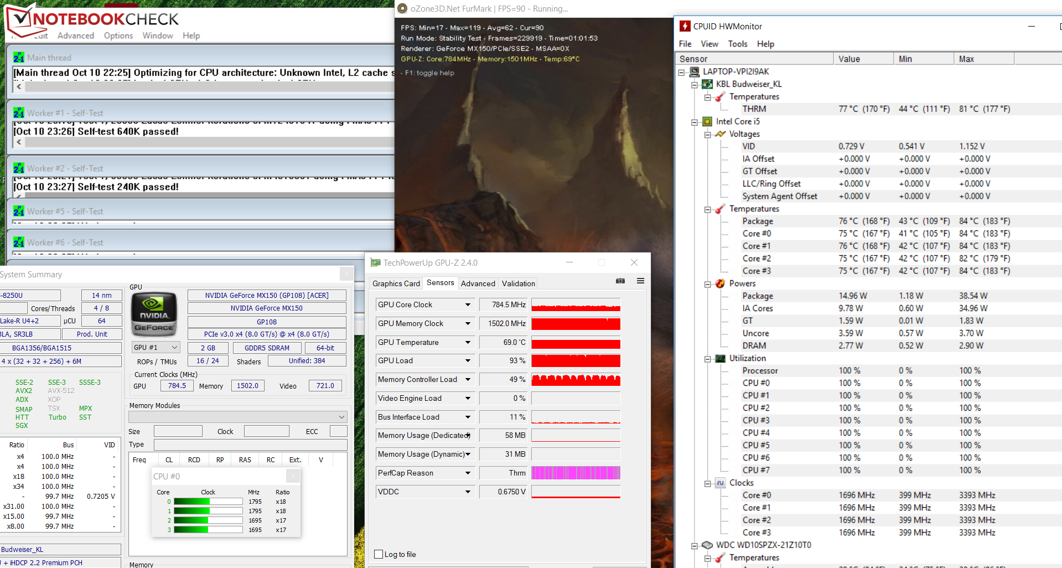Click the Worker #1 Self-Test window icon

19,113
